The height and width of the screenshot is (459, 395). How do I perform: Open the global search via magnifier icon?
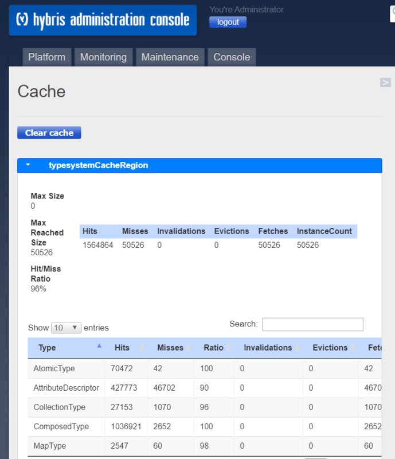coord(392,13)
